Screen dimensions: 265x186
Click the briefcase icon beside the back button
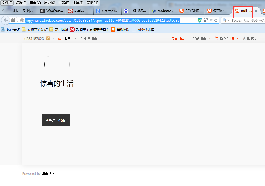(x=13, y=20)
